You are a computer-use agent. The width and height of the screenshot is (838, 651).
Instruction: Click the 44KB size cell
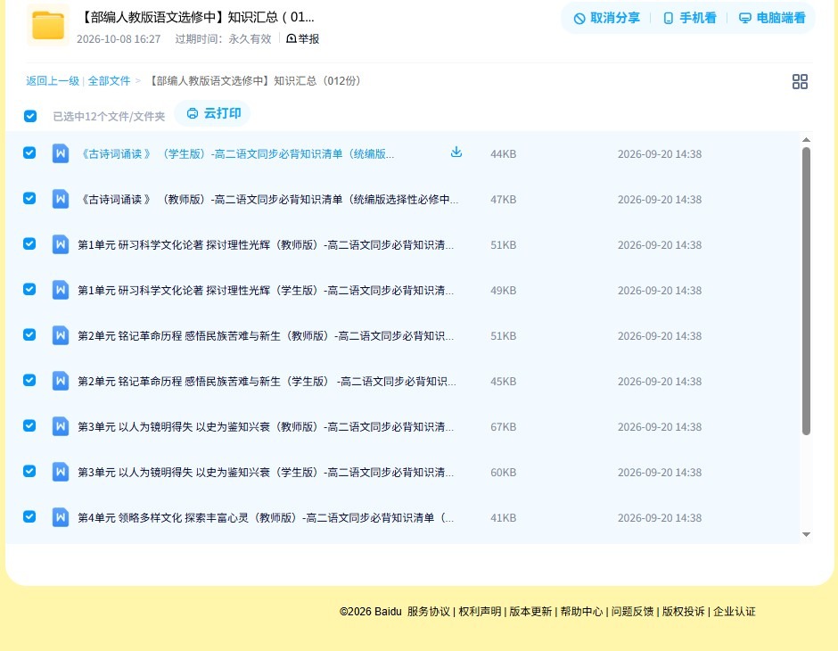click(x=504, y=154)
